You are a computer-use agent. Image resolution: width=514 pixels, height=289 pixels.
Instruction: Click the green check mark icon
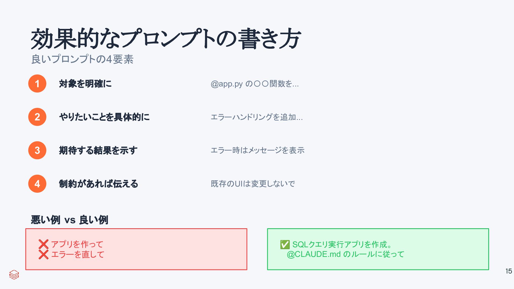(285, 244)
